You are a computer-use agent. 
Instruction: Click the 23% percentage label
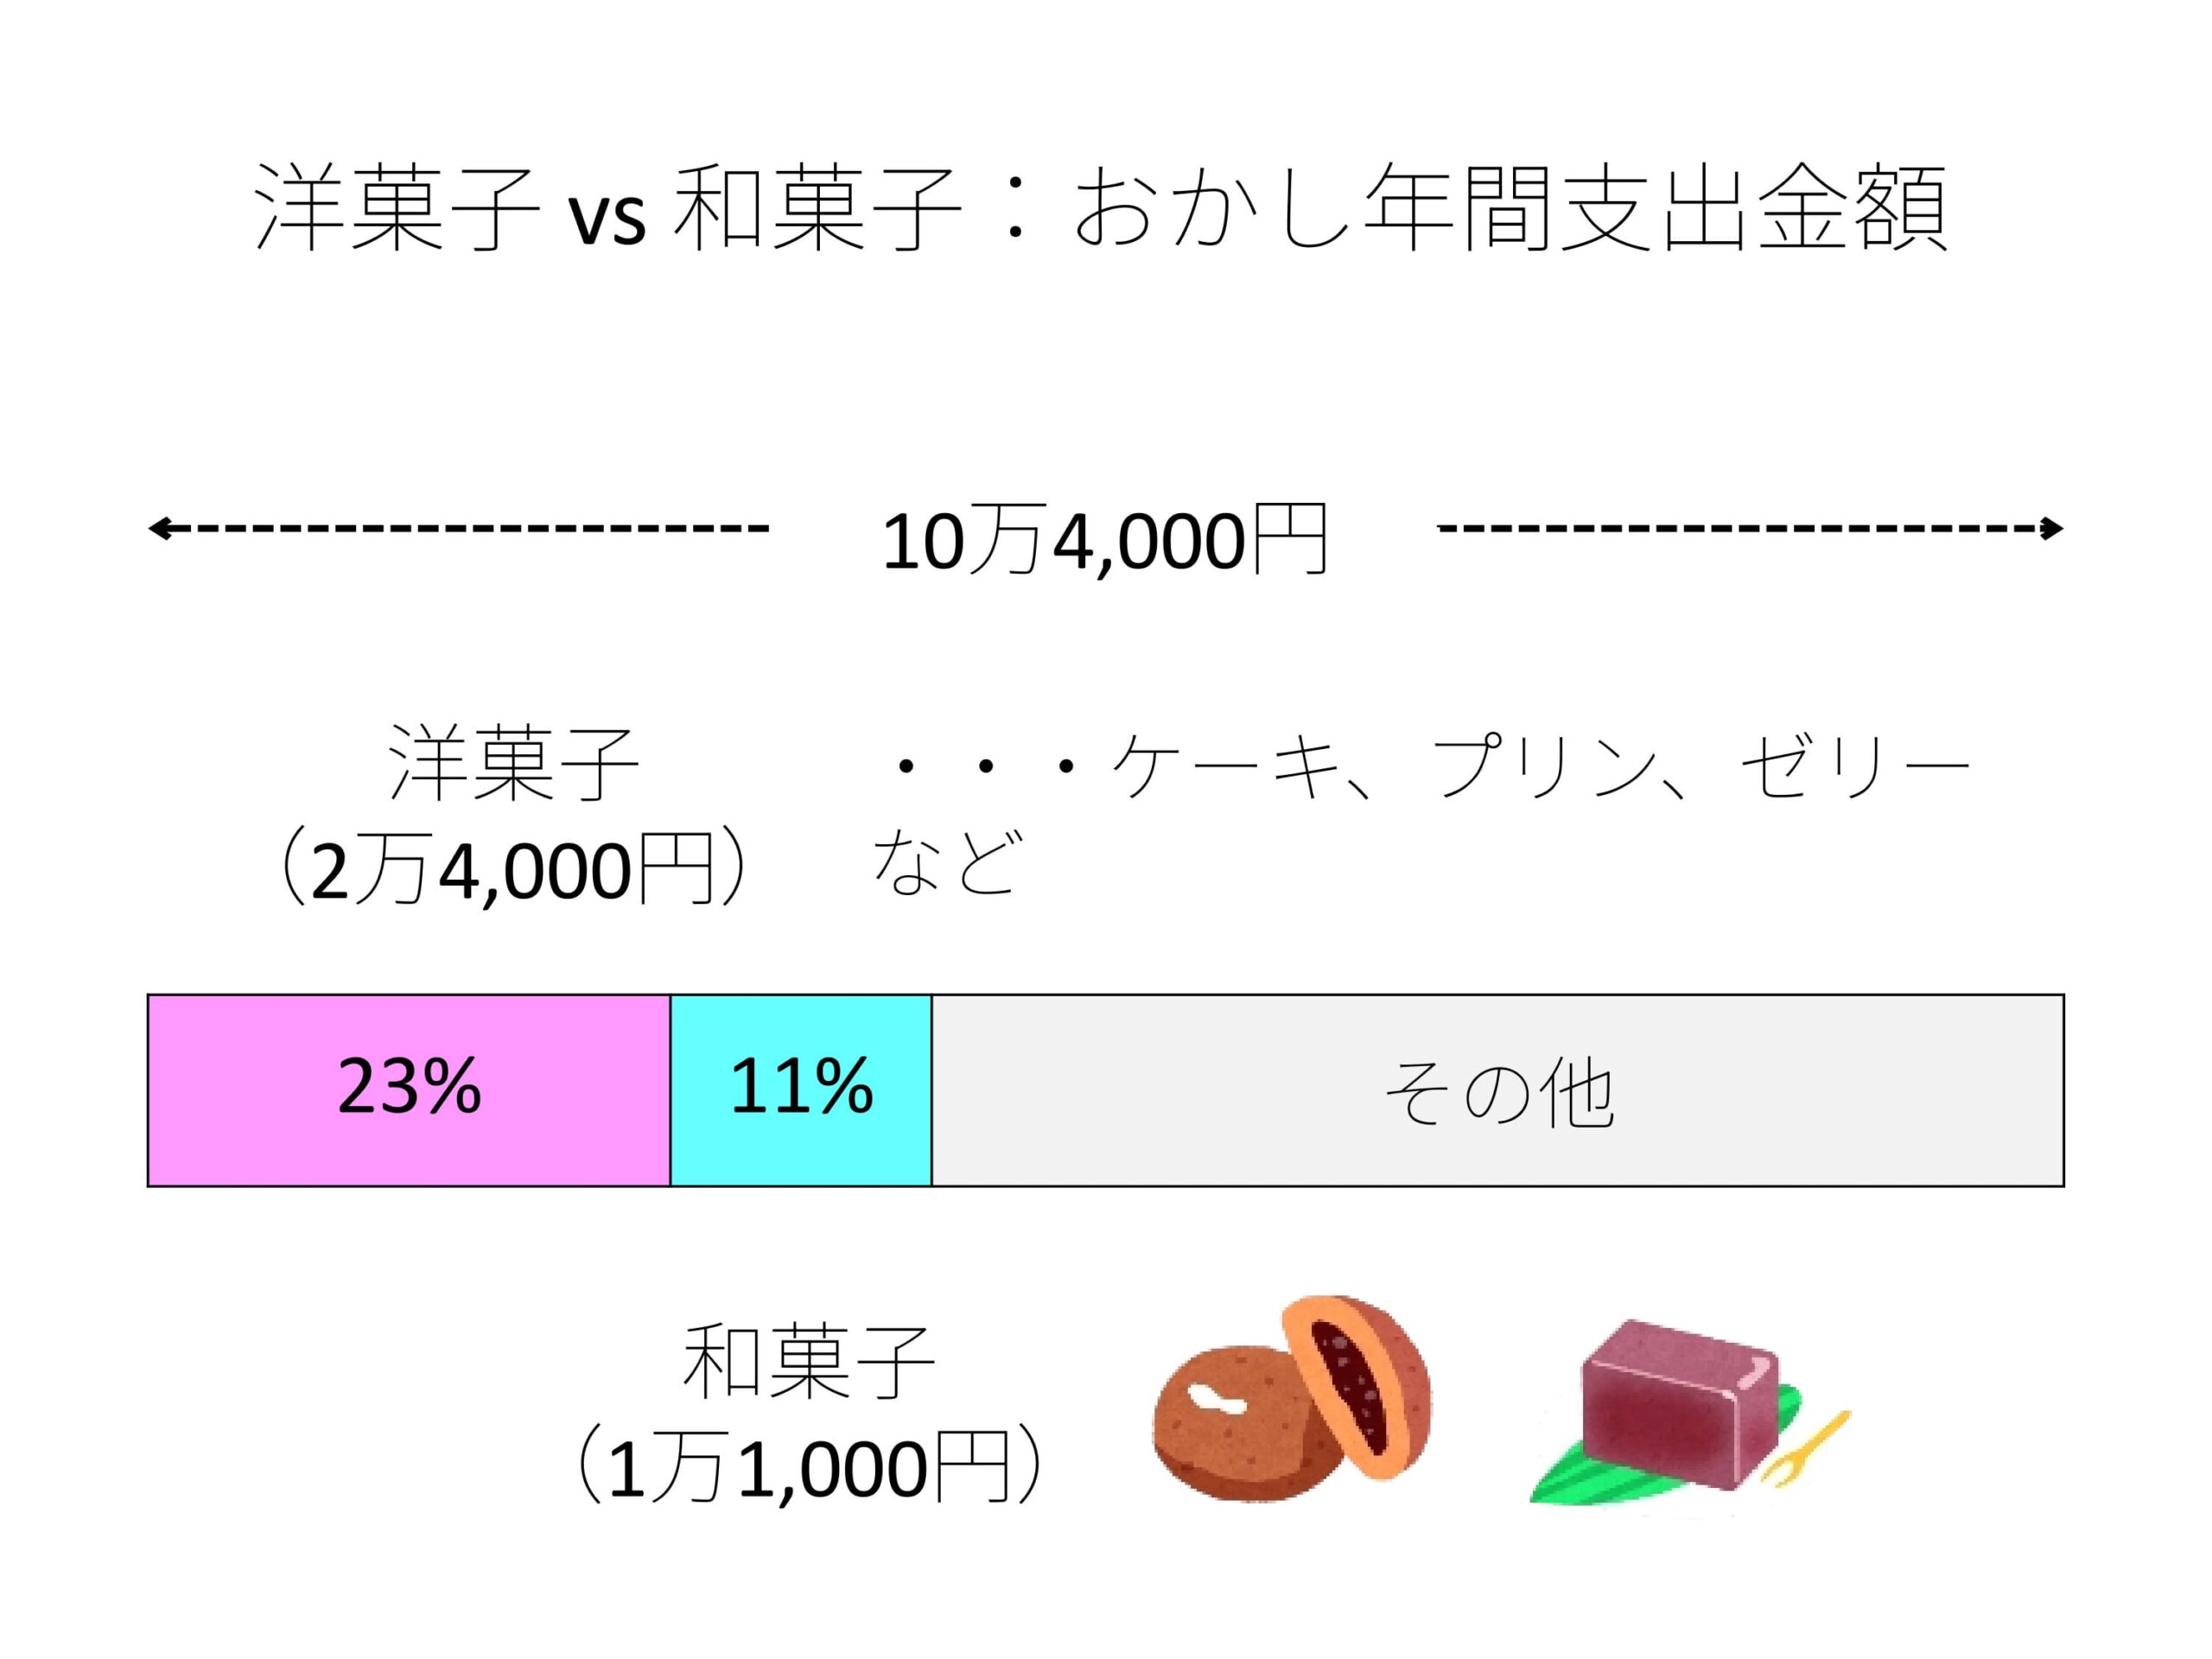click(x=409, y=1087)
